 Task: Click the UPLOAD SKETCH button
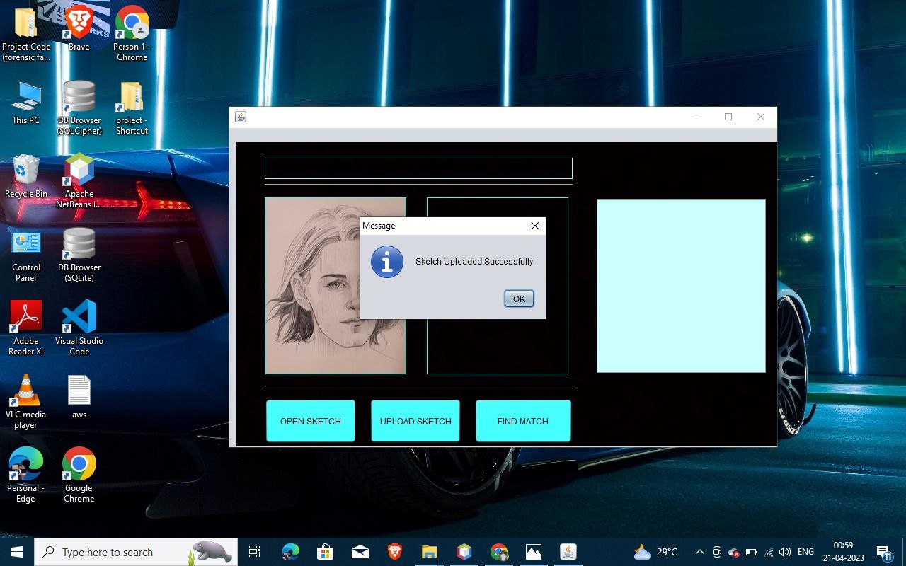(x=415, y=421)
